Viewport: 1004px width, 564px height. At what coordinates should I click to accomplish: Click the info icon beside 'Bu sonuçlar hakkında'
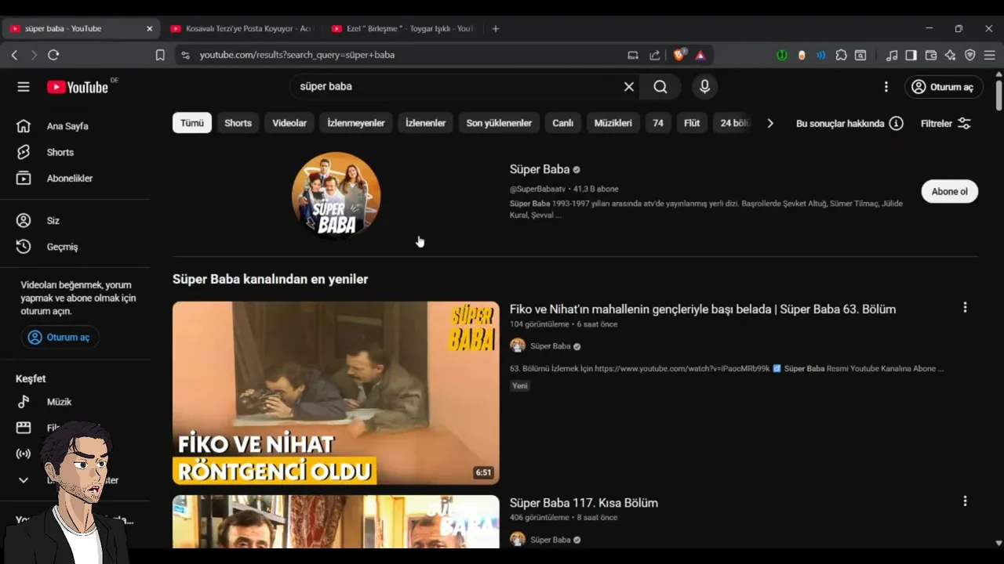(x=896, y=123)
